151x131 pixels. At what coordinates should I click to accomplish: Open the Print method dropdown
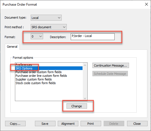49,27
